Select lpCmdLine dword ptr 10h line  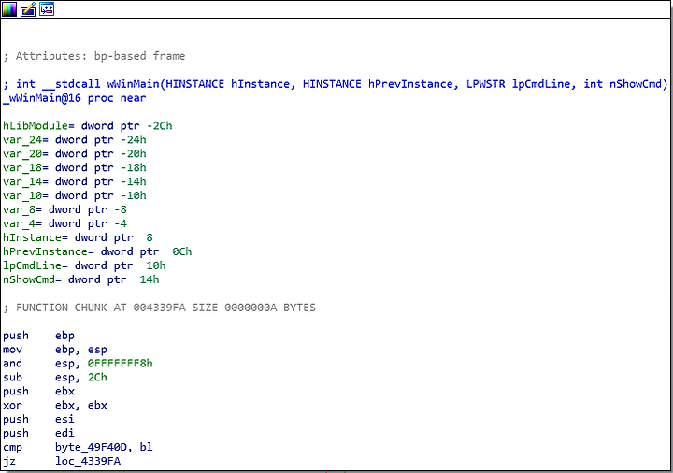click(x=84, y=265)
